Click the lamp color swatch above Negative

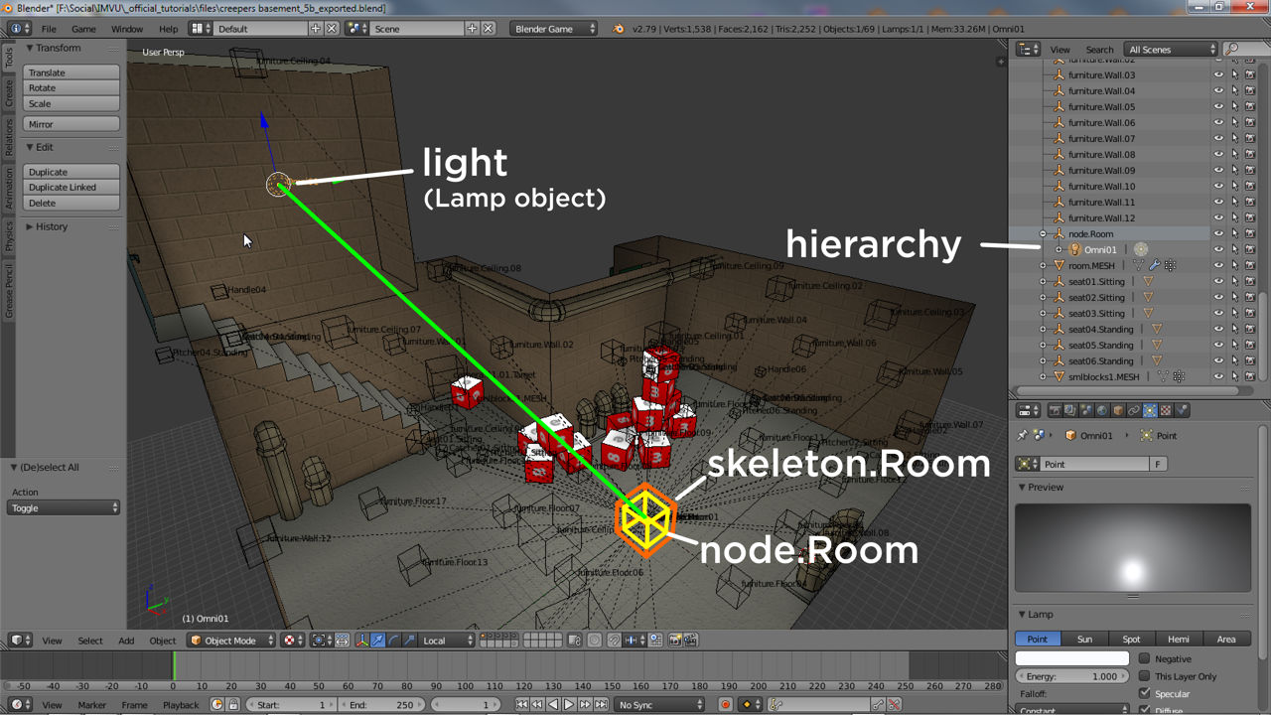click(1070, 658)
